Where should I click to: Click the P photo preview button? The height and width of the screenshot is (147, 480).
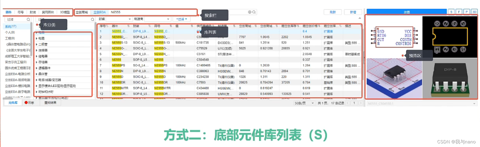tap(466, 12)
